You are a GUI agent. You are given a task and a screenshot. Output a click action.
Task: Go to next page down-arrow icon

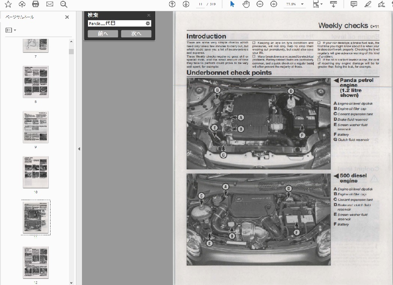(186, 4)
